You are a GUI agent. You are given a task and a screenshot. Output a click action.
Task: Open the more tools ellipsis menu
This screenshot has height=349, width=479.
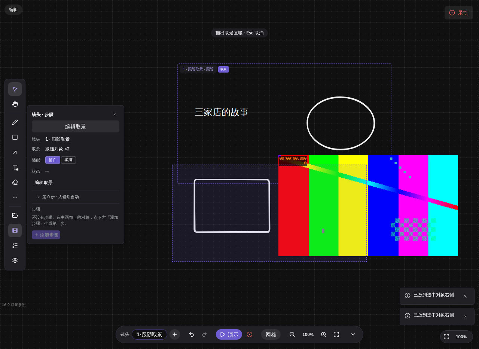(15, 197)
